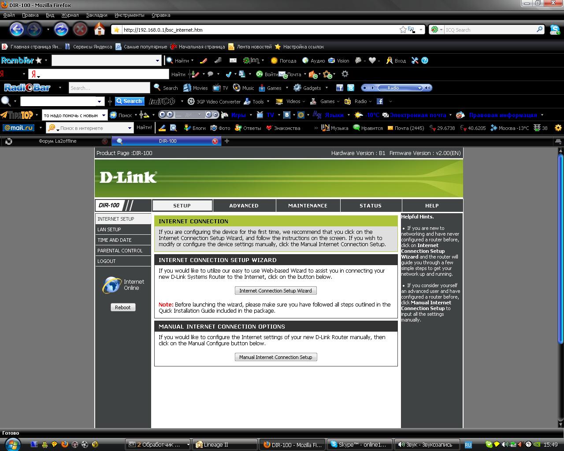Screen dimensions: 564x451
Task: Click the Facebook icon on the imTOO toolbar
Action: point(379,101)
